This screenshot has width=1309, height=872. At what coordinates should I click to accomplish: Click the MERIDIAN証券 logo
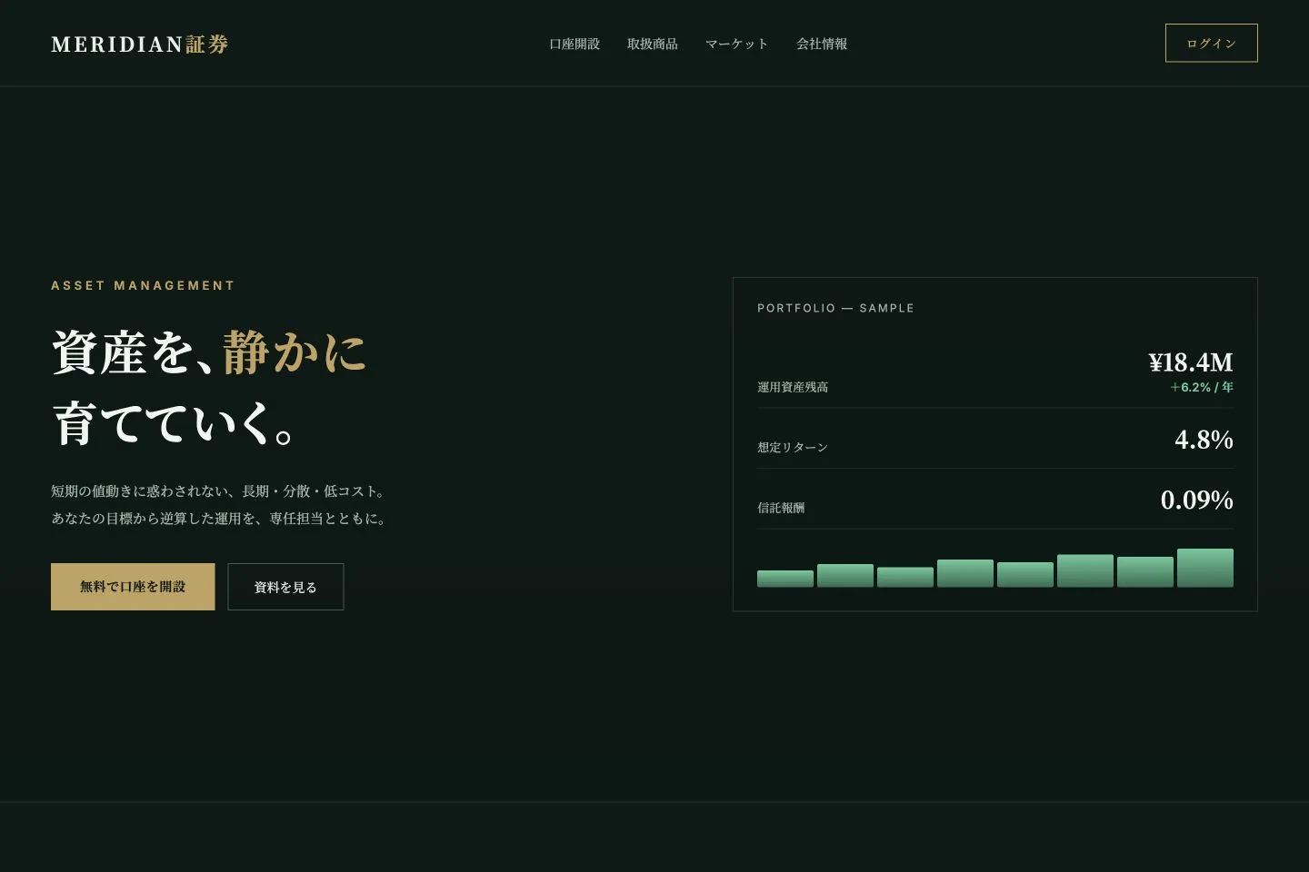tap(140, 44)
